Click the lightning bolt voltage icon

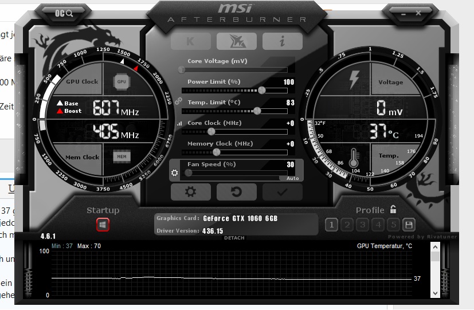tap(354, 80)
